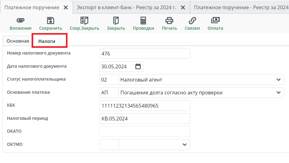Close the Платежное поручение tab
The image size is (289, 163).
[66, 8]
